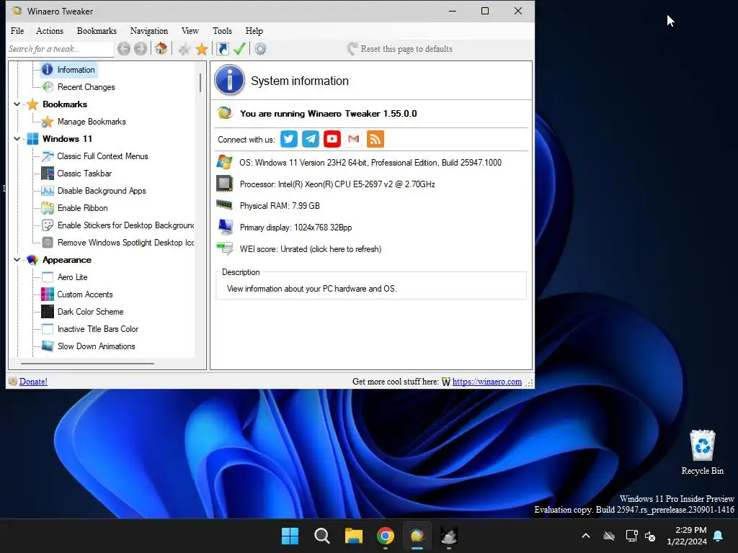This screenshot has height=553, width=738.
Task: Collapse the Appearance tree section
Action: click(x=17, y=259)
